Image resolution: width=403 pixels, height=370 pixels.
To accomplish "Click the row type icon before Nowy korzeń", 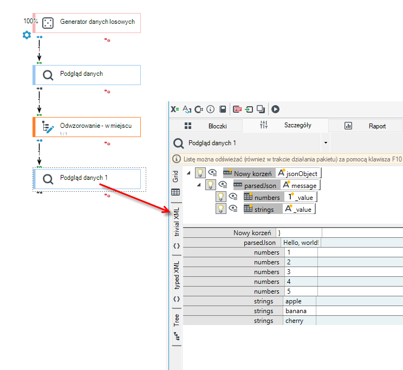I will [x=227, y=172].
